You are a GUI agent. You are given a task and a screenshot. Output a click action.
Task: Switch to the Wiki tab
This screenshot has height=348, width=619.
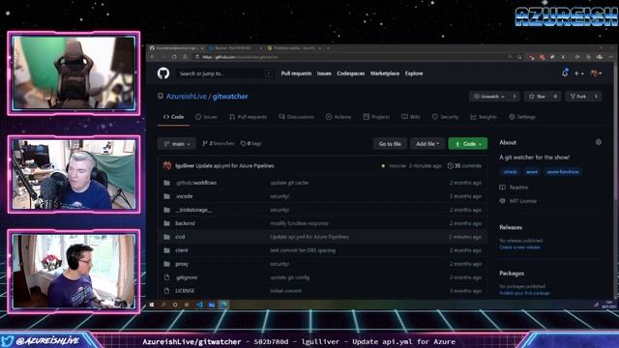pyautogui.click(x=410, y=117)
